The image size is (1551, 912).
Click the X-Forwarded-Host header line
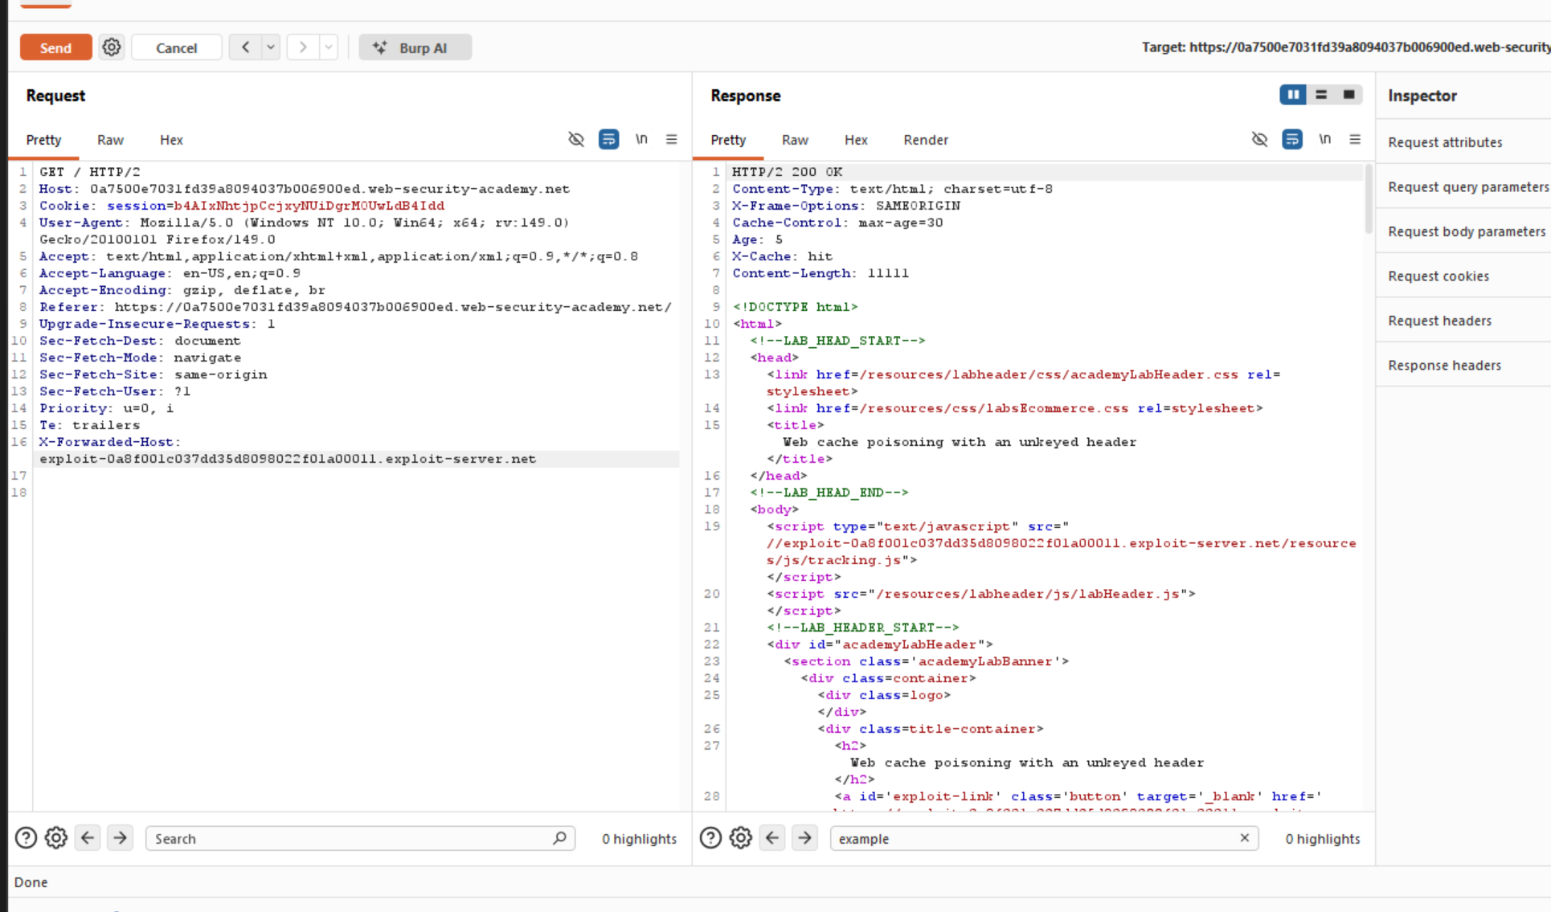pos(109,442)
